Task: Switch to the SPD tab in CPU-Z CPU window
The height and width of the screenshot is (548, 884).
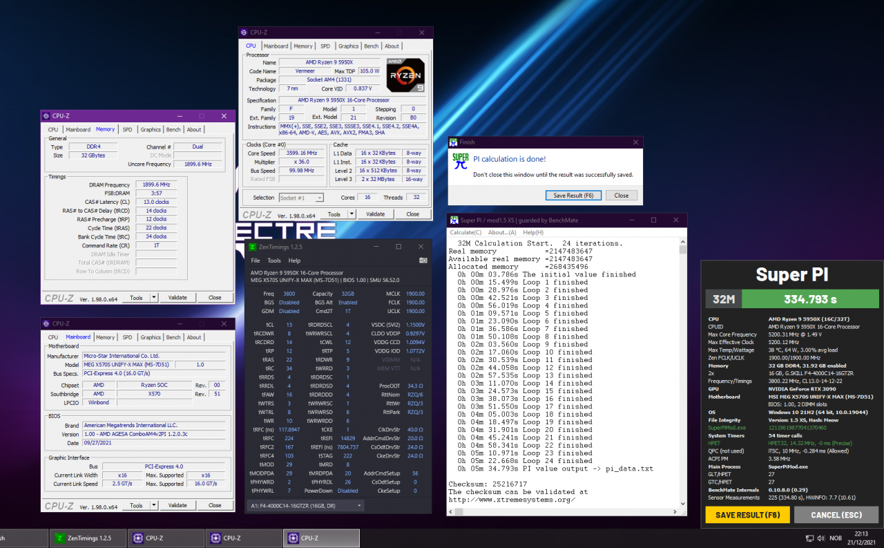Action: coord(325,46)
